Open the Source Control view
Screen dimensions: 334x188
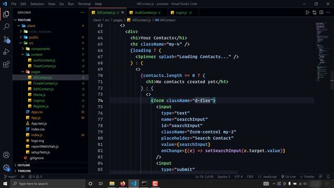(6, 40)
